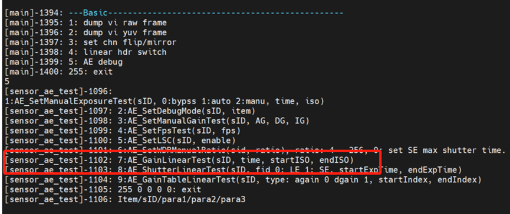
Task: Click the '---Basic' header line
Action: [x=175, y=14]
